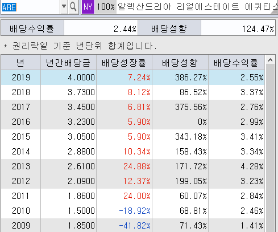Image resolution: width=278 pixels, height=232 pixels.
Task: Click the vertical scrollbar track
Action: coord(270,148)
